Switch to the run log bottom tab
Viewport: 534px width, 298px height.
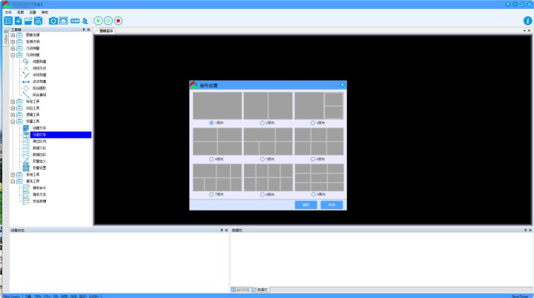(x=240, y=290)
